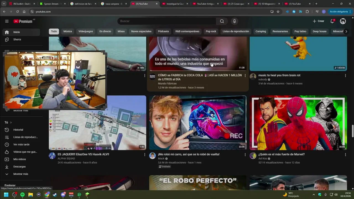This screenshot has height=199, width=354.
Task: Open Discord from the taskbar
Action: click(63, 195)
